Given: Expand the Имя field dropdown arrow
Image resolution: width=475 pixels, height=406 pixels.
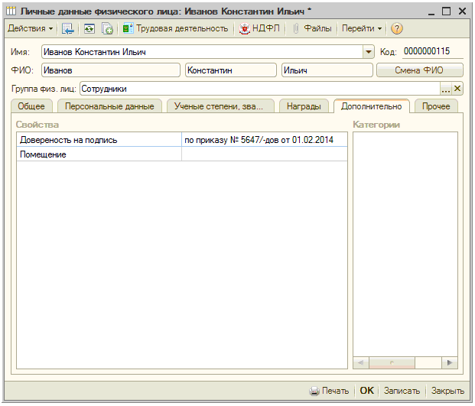Looking at the screenshot, I should (x=369, y=52).
